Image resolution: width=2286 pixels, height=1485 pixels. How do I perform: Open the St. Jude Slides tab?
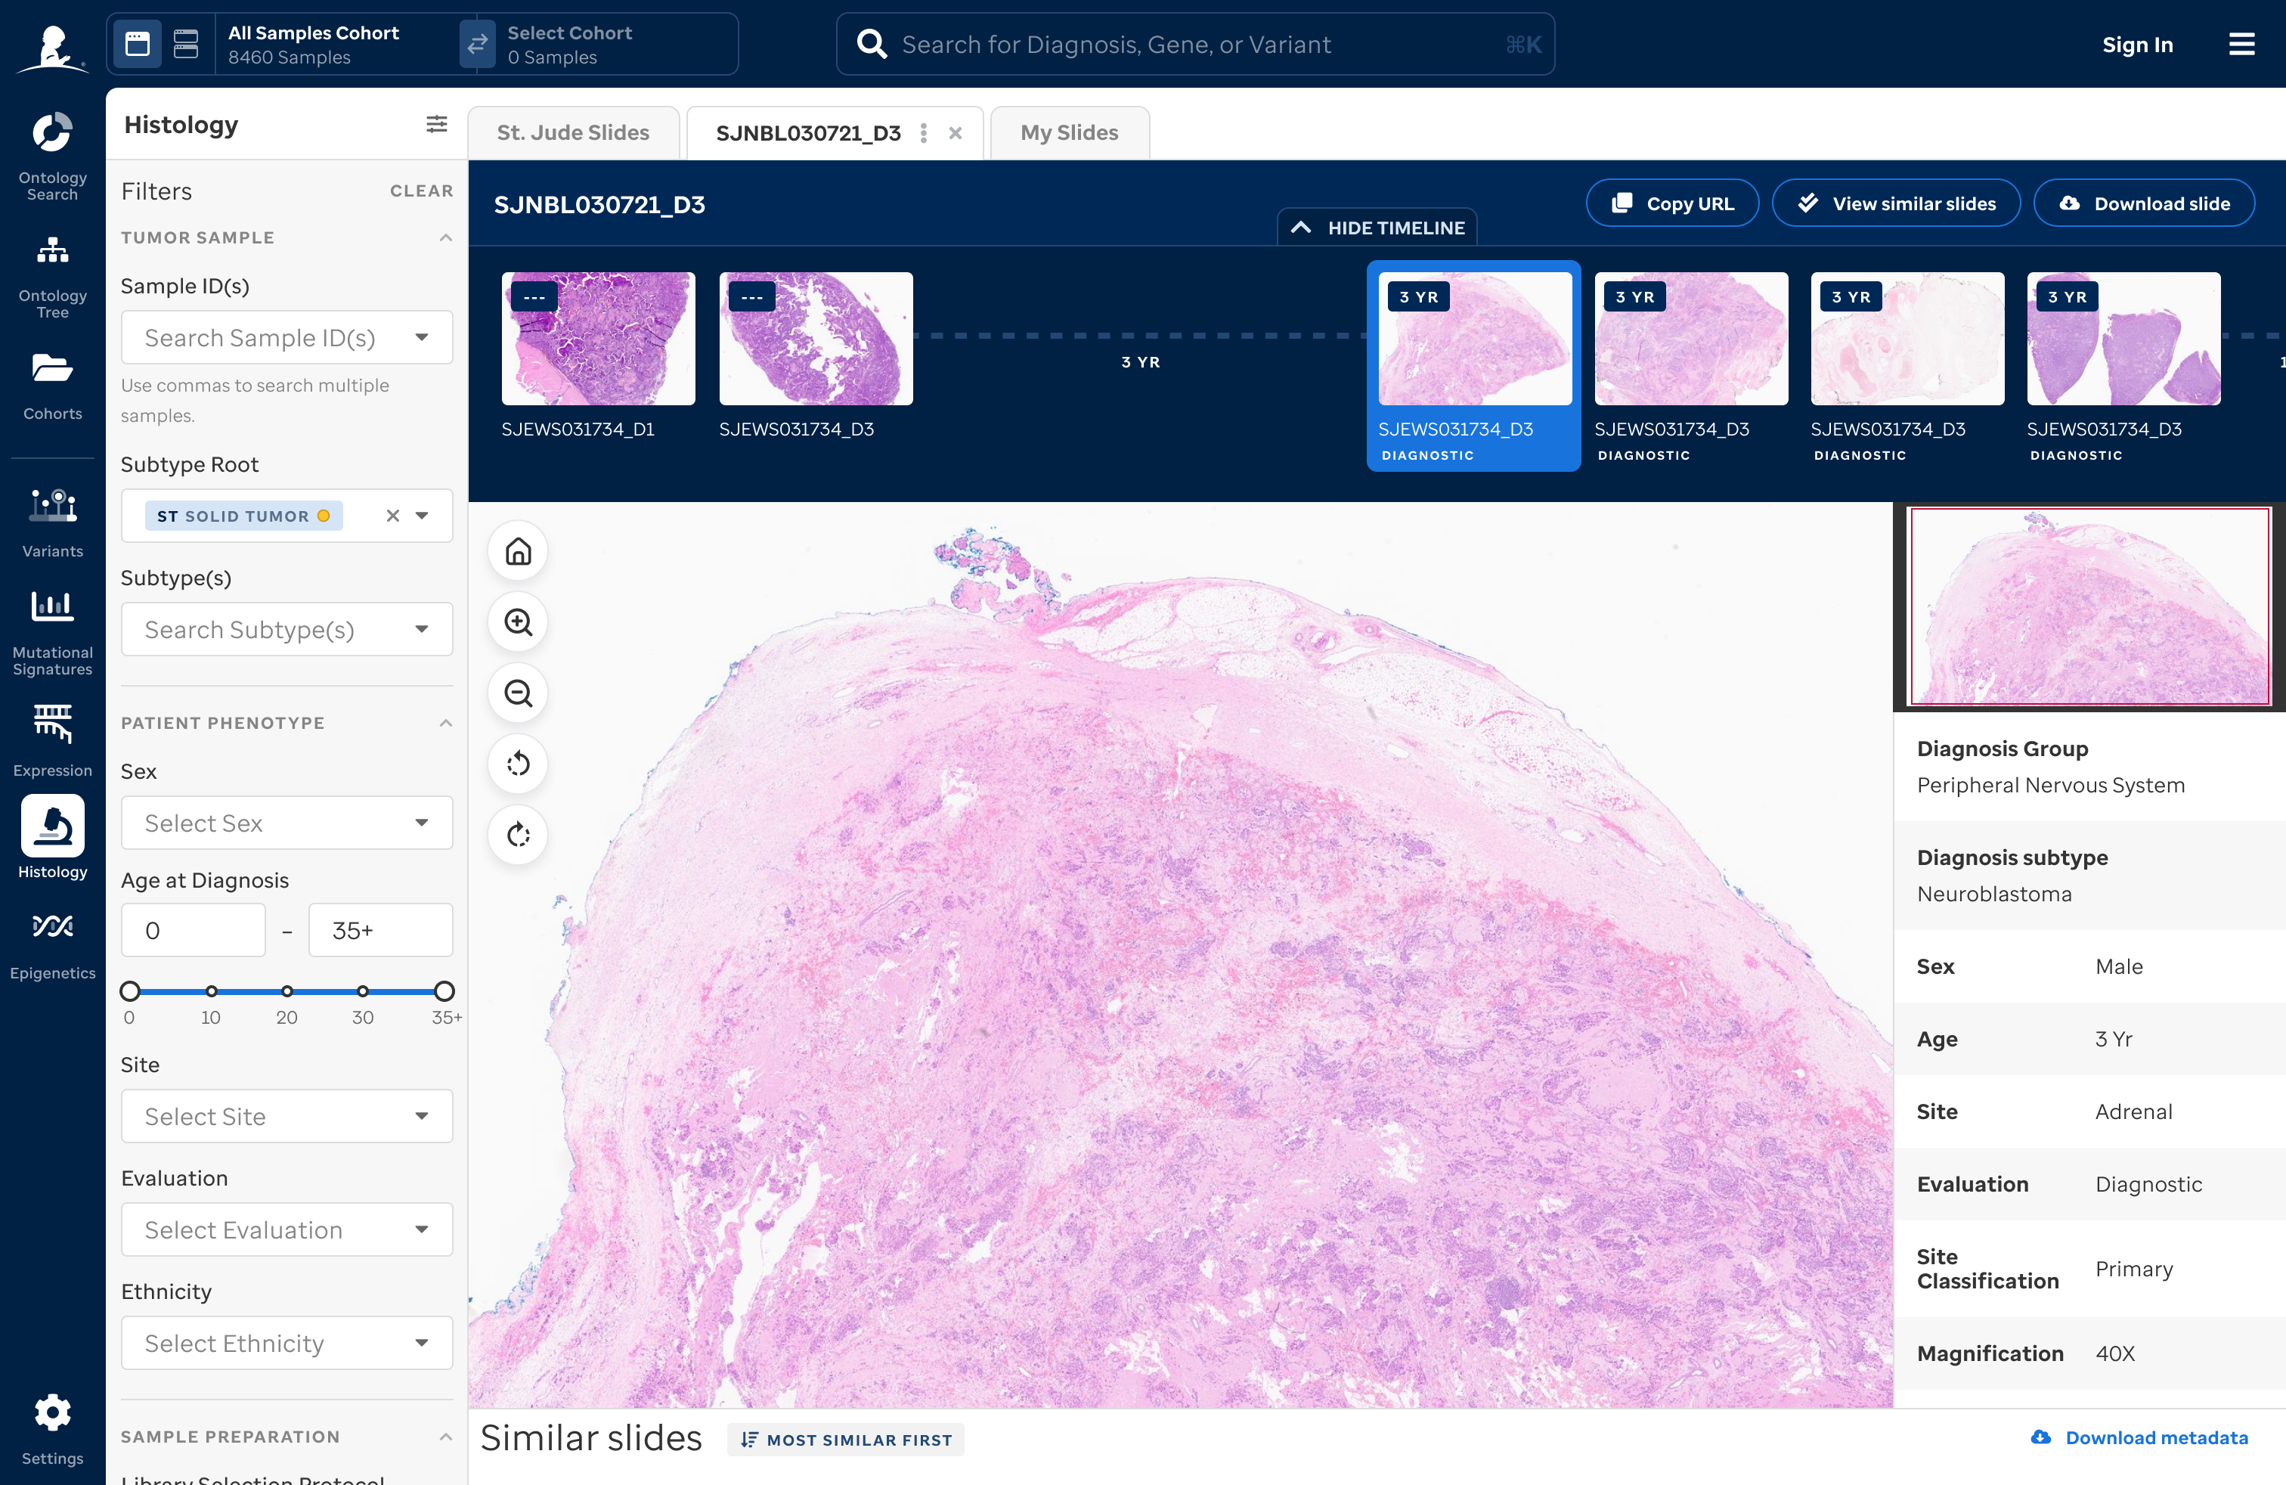pyautogui.click(x=574, y=132)
